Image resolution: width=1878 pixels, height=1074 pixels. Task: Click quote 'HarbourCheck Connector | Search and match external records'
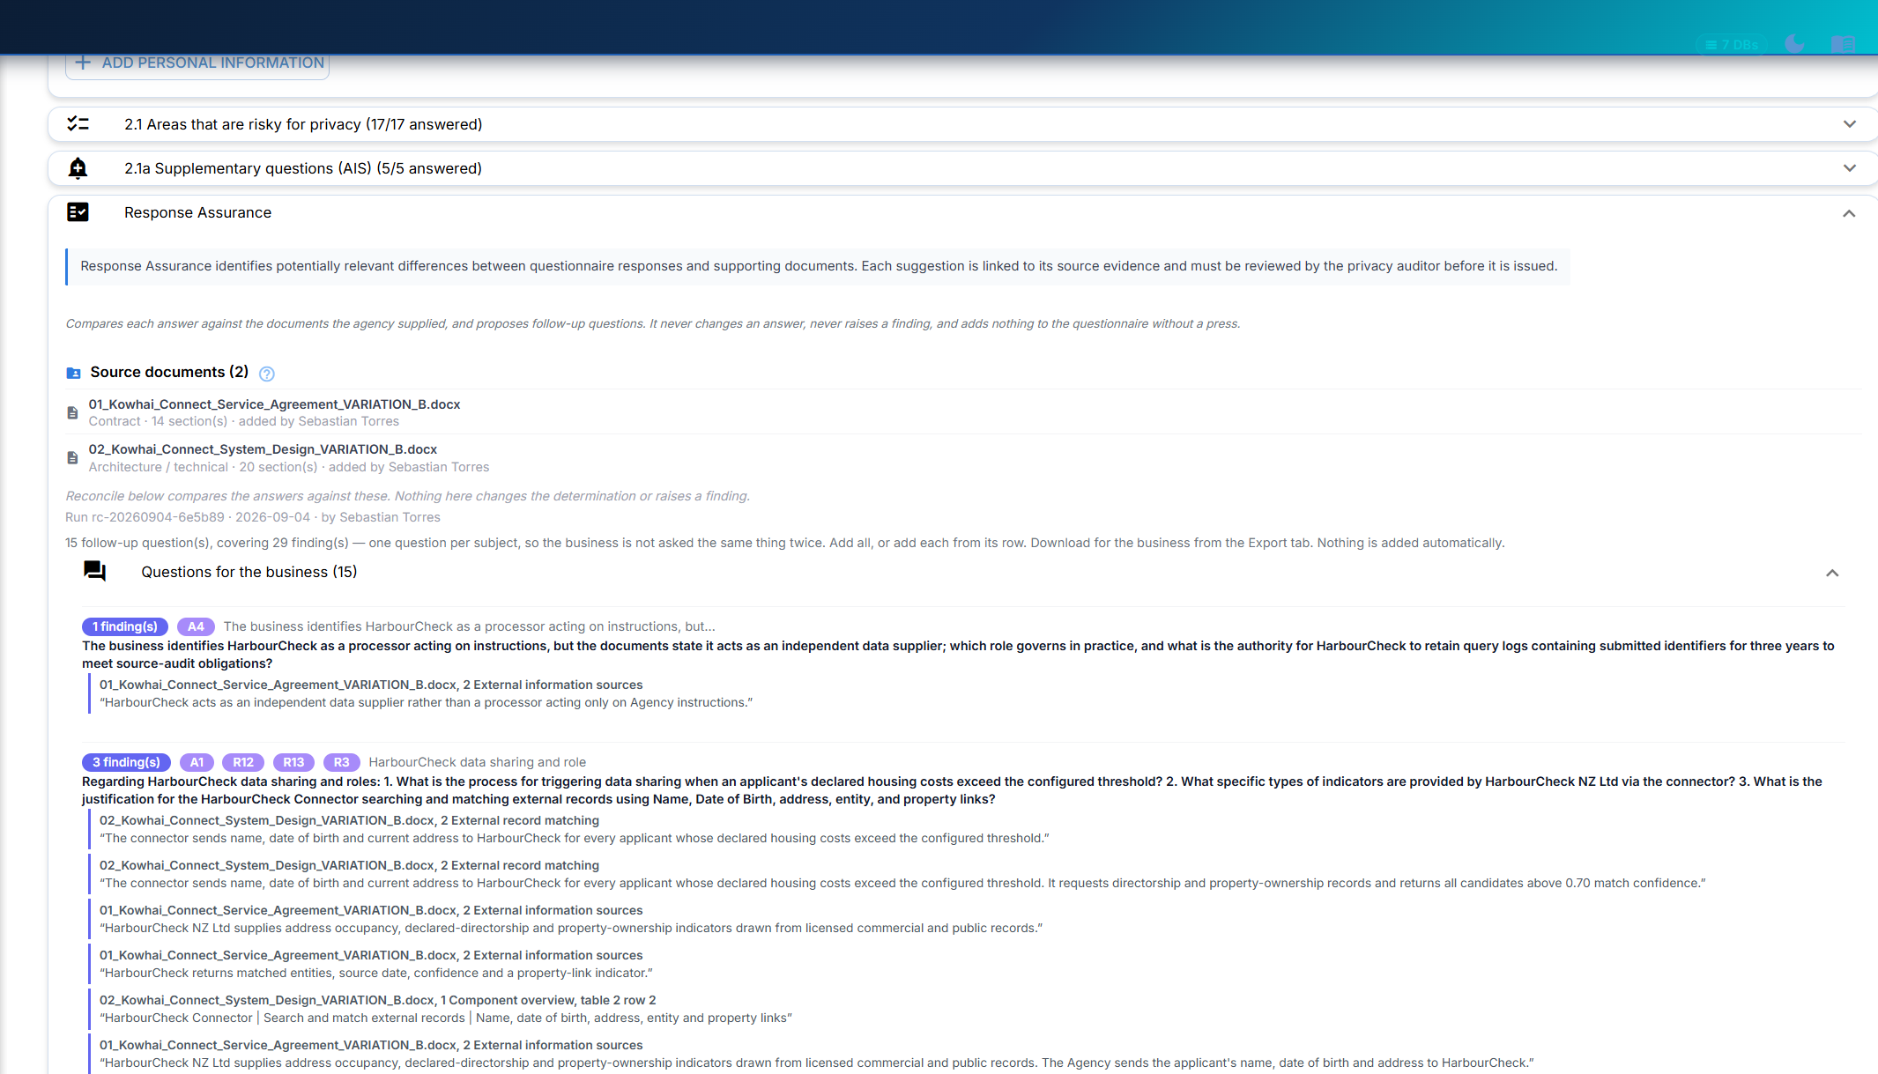446,1018
